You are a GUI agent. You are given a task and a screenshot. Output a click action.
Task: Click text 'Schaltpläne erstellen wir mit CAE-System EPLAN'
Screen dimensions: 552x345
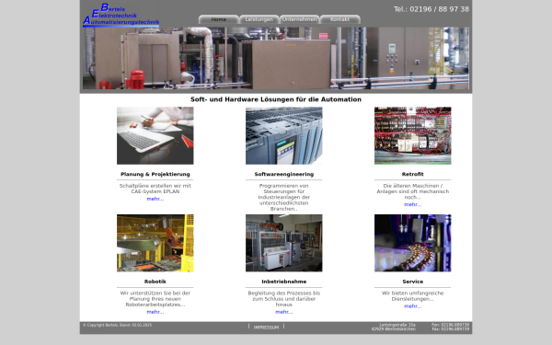pos(155,189)
